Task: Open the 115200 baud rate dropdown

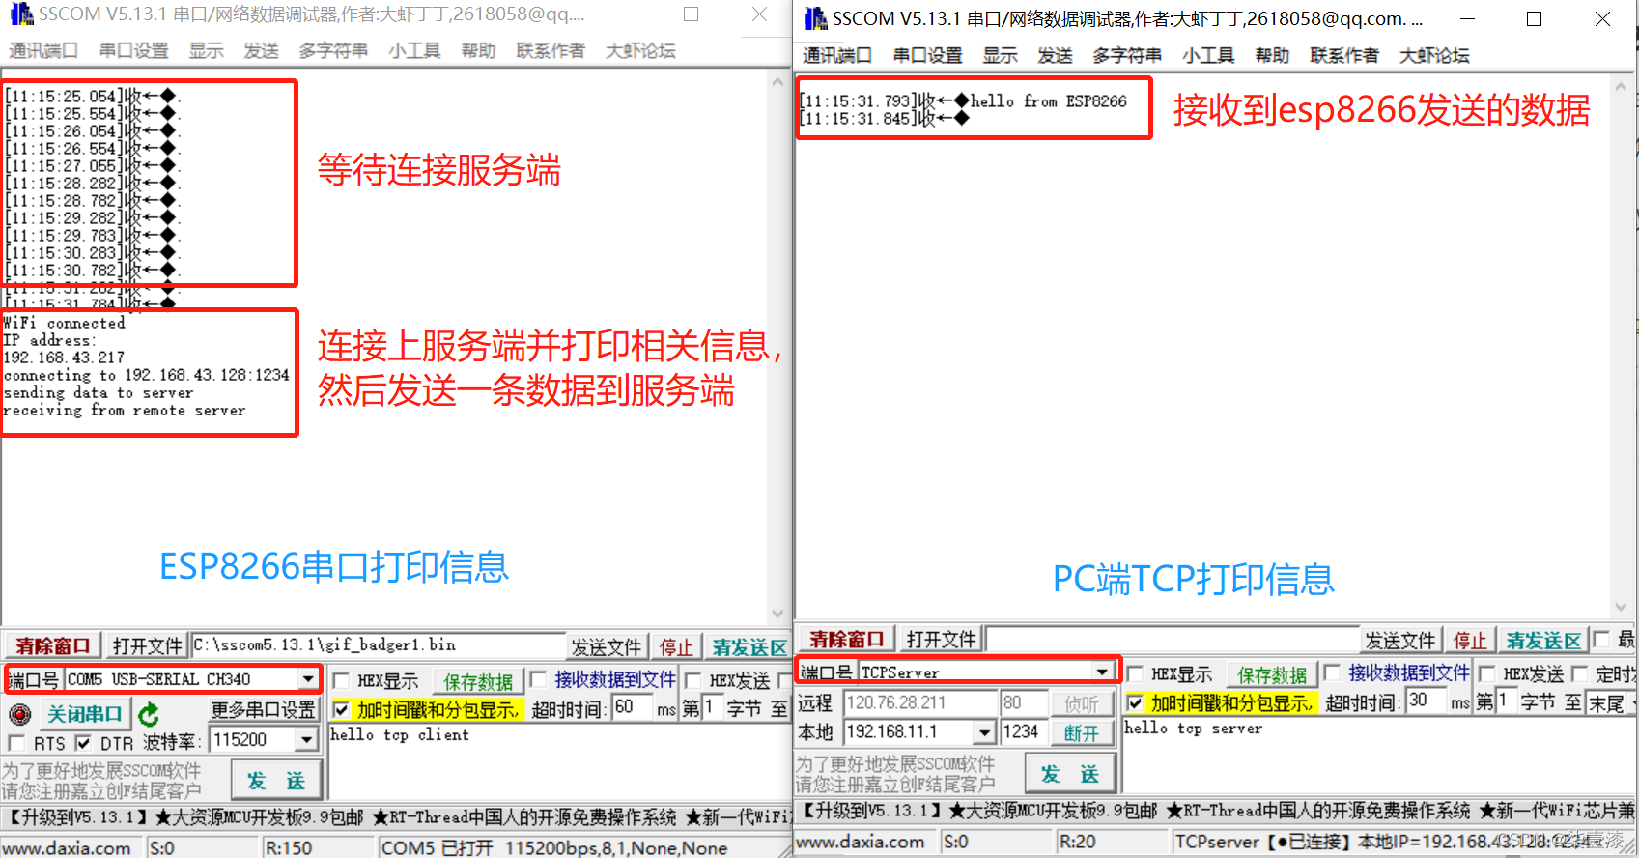Action: click(x=306, y=740)
